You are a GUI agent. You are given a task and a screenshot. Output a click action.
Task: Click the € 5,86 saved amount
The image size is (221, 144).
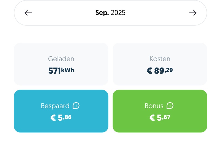(x=61, y=118)
